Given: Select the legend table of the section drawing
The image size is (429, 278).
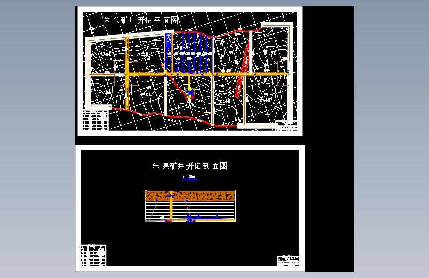Looking at the screenshot, I should [x=94, y=255].
